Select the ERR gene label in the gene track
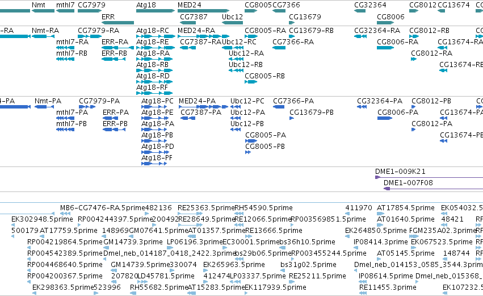 [x=108, y=16]
